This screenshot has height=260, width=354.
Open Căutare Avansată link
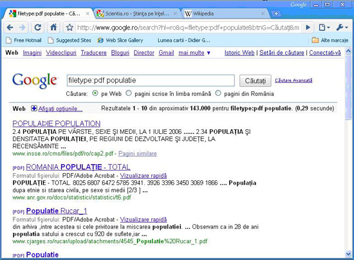(293, 80)
